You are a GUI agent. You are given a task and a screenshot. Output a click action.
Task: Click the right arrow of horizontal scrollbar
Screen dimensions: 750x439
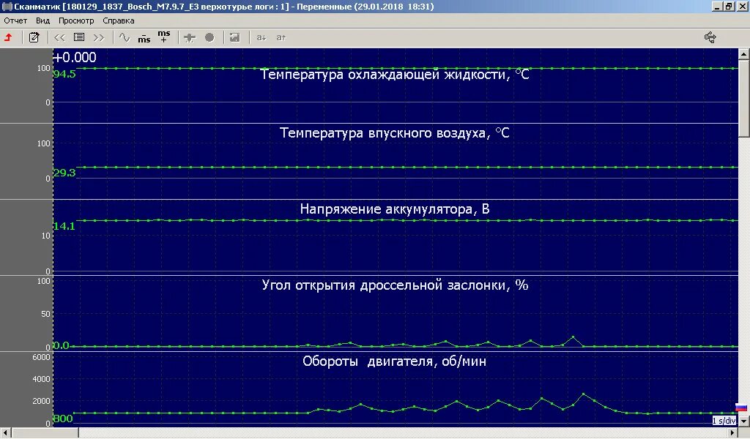732,432
